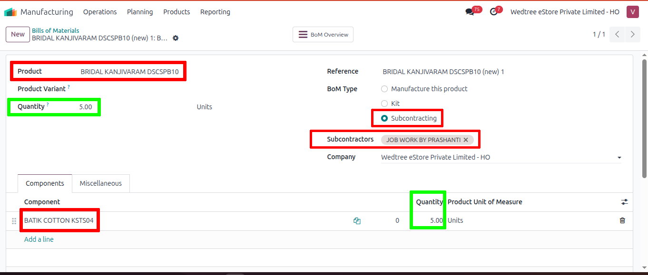Open the Planning menu
Image resolution: width=648 pixels, height=275 pixels.
[140, 12]
